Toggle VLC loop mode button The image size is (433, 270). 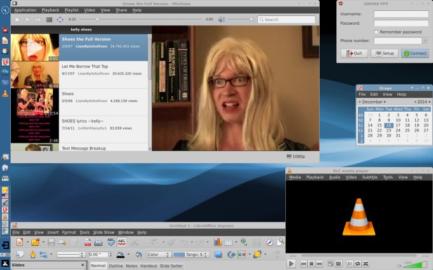[358, 263]
